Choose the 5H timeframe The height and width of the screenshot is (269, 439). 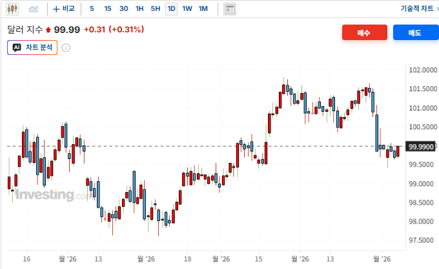click(x=156, y=9)
